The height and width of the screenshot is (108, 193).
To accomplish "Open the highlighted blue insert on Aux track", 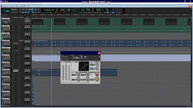I will (16, 51).
